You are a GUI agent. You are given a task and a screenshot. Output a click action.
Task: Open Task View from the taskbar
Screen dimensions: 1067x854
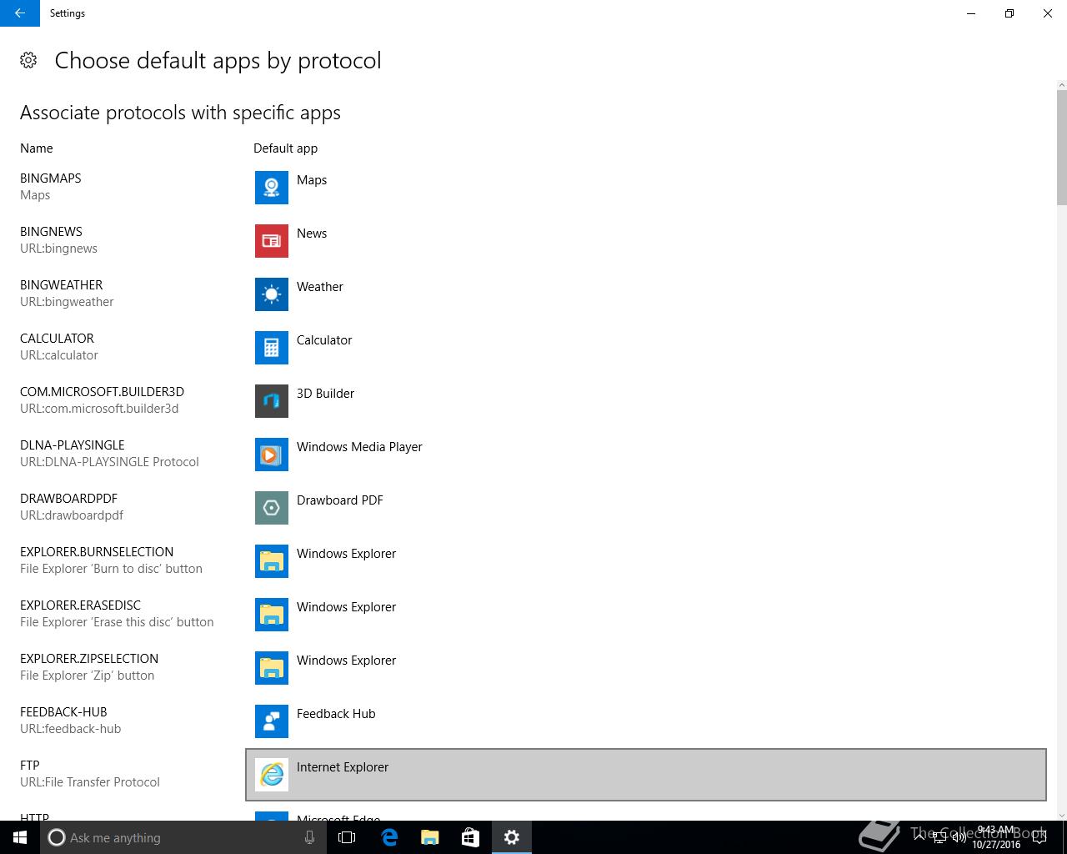(347, 837)
